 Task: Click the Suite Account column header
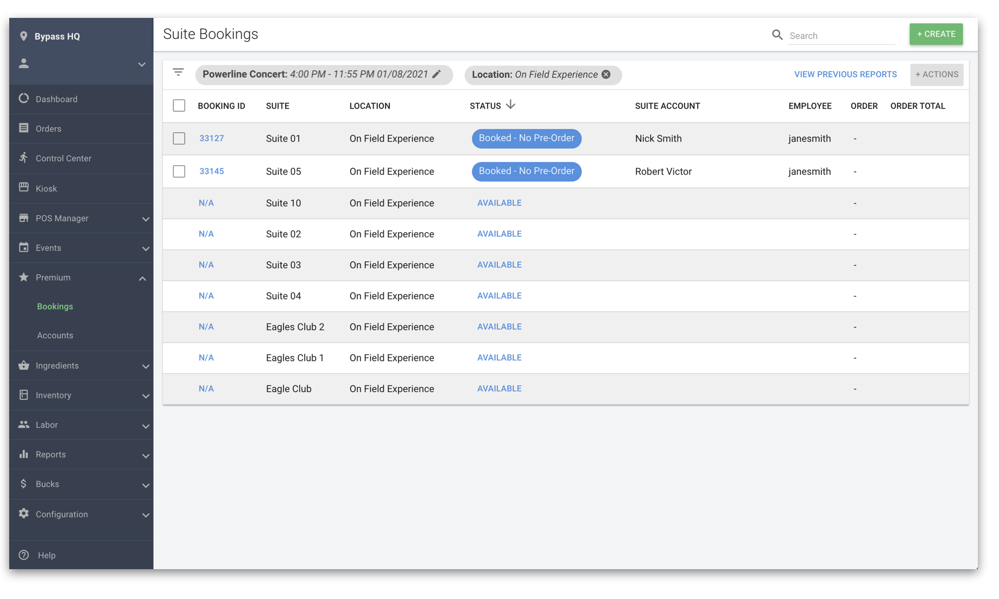click(667, 106)
